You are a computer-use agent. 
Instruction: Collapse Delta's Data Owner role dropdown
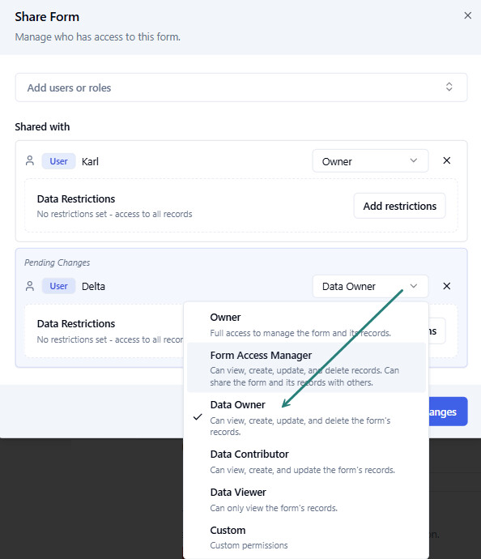click(370, 286)
